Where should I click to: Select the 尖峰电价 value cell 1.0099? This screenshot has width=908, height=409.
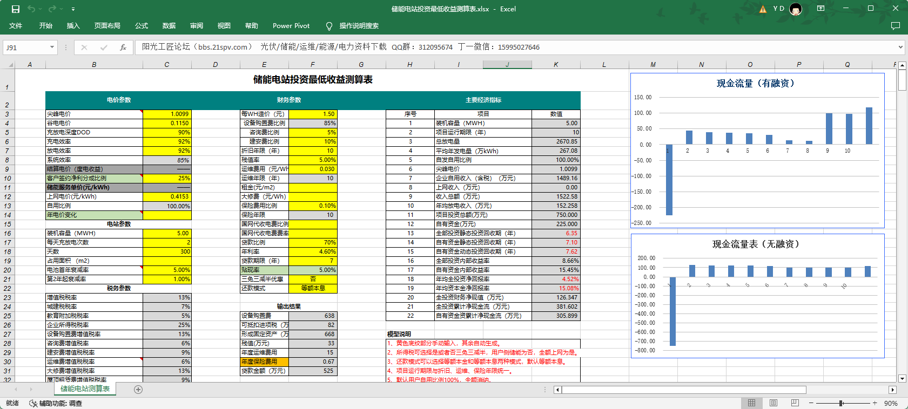pyautogui.click(x=167, y=114)
